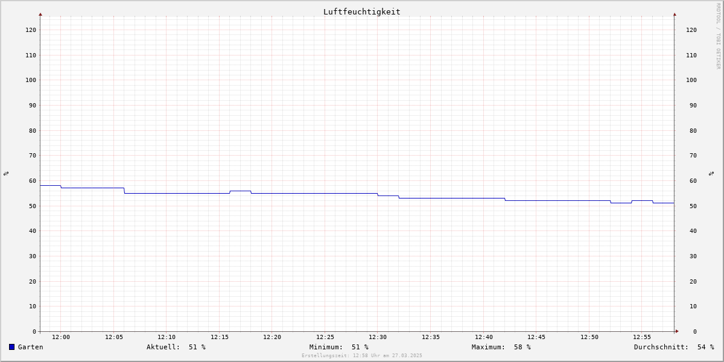Click the left axis 60 label
The image size is (724, 362).
point(33,180)
